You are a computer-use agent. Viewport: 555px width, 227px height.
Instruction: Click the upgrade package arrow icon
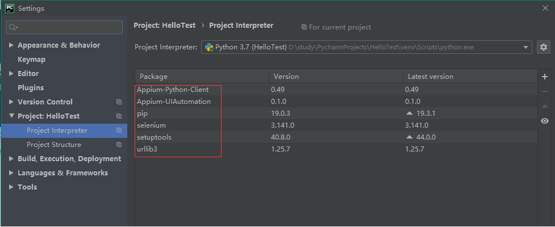[544, 106]
